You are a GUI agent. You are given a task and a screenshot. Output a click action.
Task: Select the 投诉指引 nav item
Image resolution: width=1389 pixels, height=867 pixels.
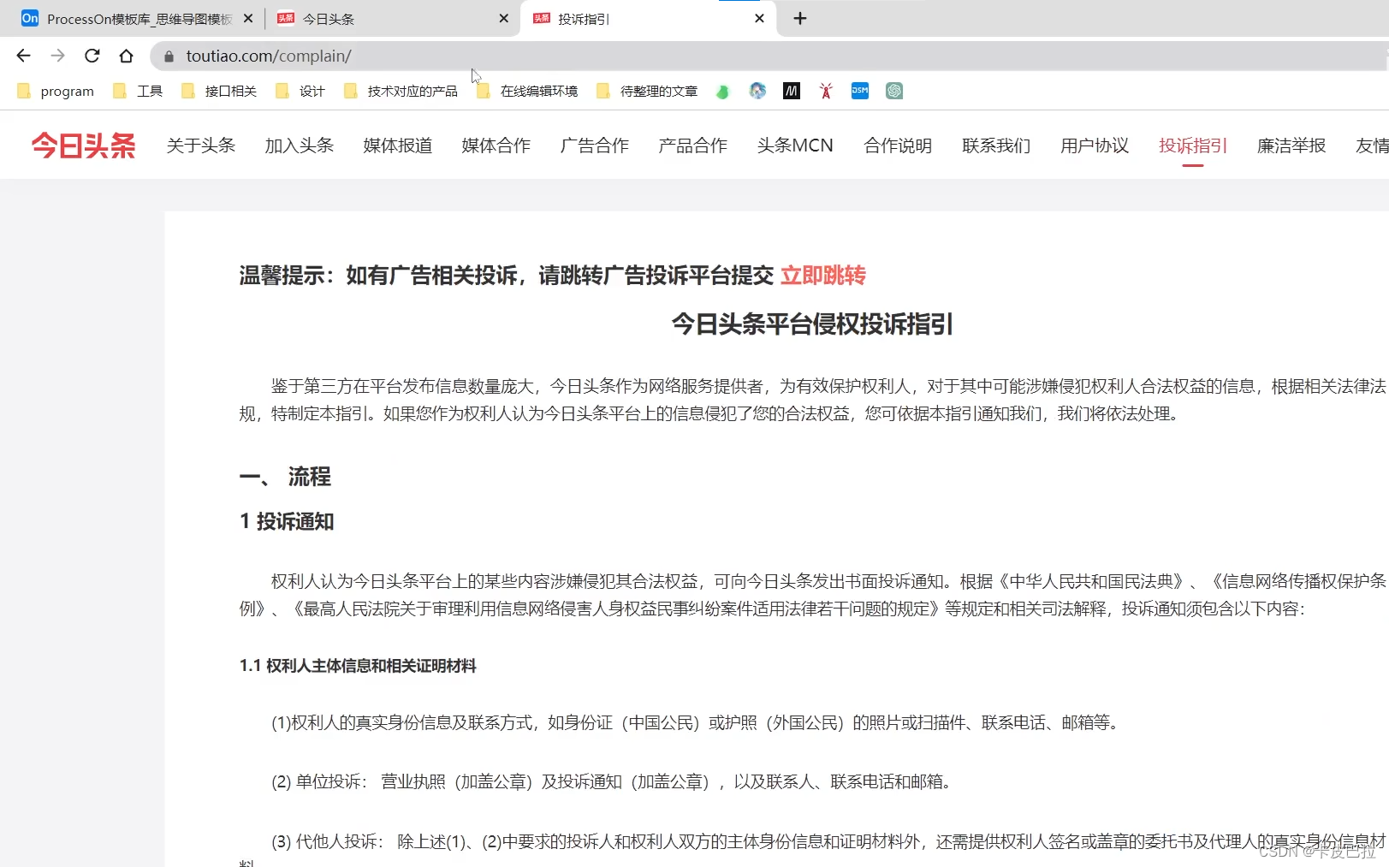(1193, 145)
